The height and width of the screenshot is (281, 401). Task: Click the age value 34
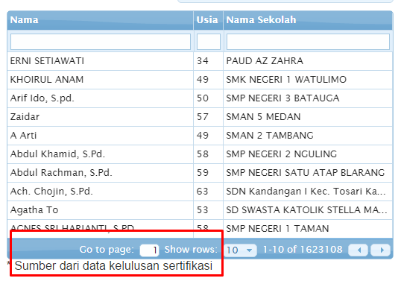(203, 61)
